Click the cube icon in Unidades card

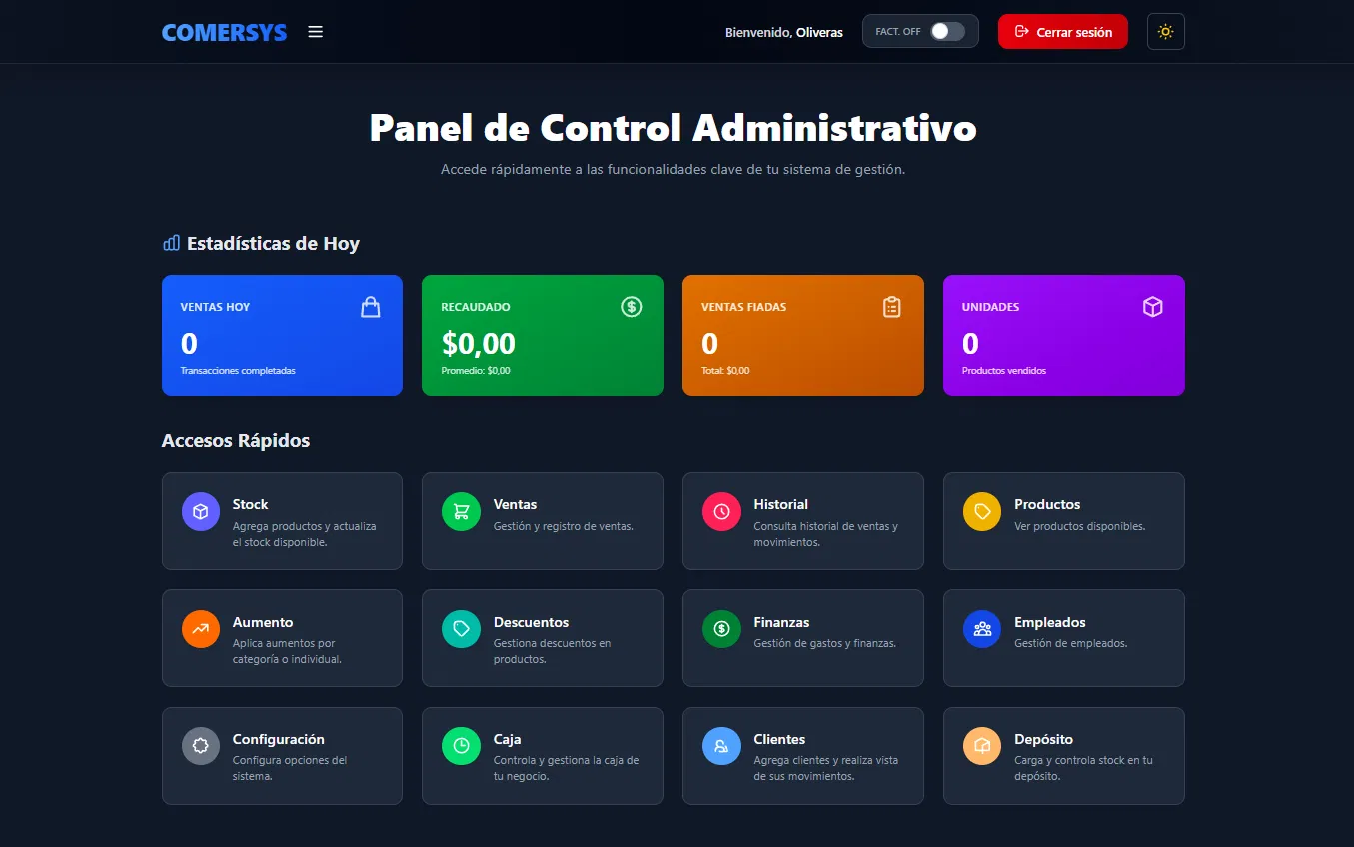click(1153, 307)
